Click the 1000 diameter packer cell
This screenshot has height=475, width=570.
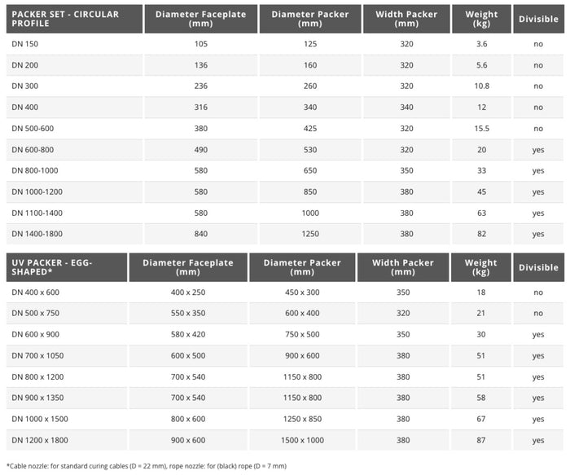tap(310, 213)
